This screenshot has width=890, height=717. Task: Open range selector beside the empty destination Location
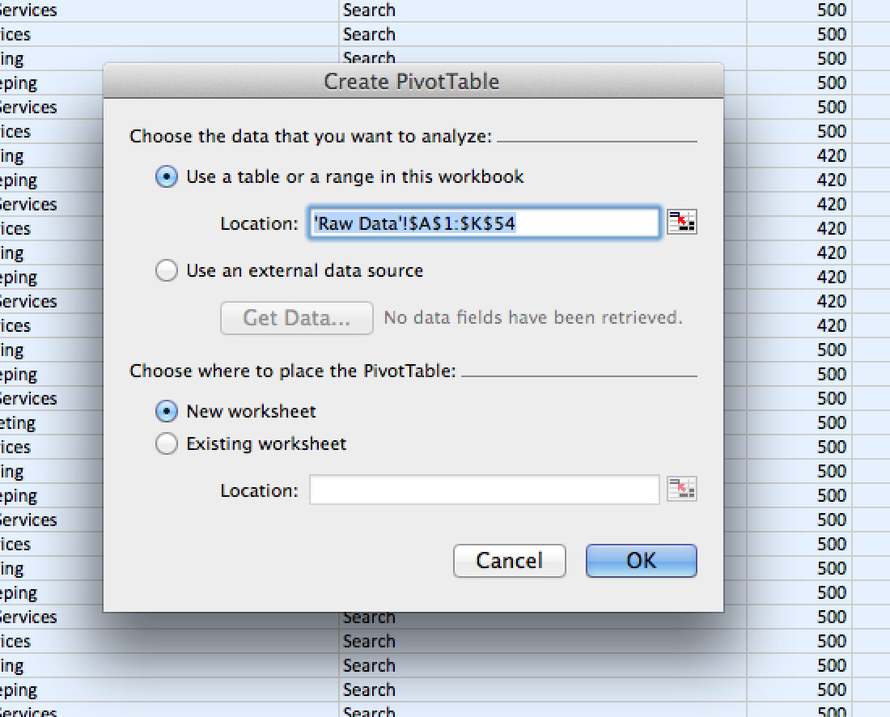(681, 489)
